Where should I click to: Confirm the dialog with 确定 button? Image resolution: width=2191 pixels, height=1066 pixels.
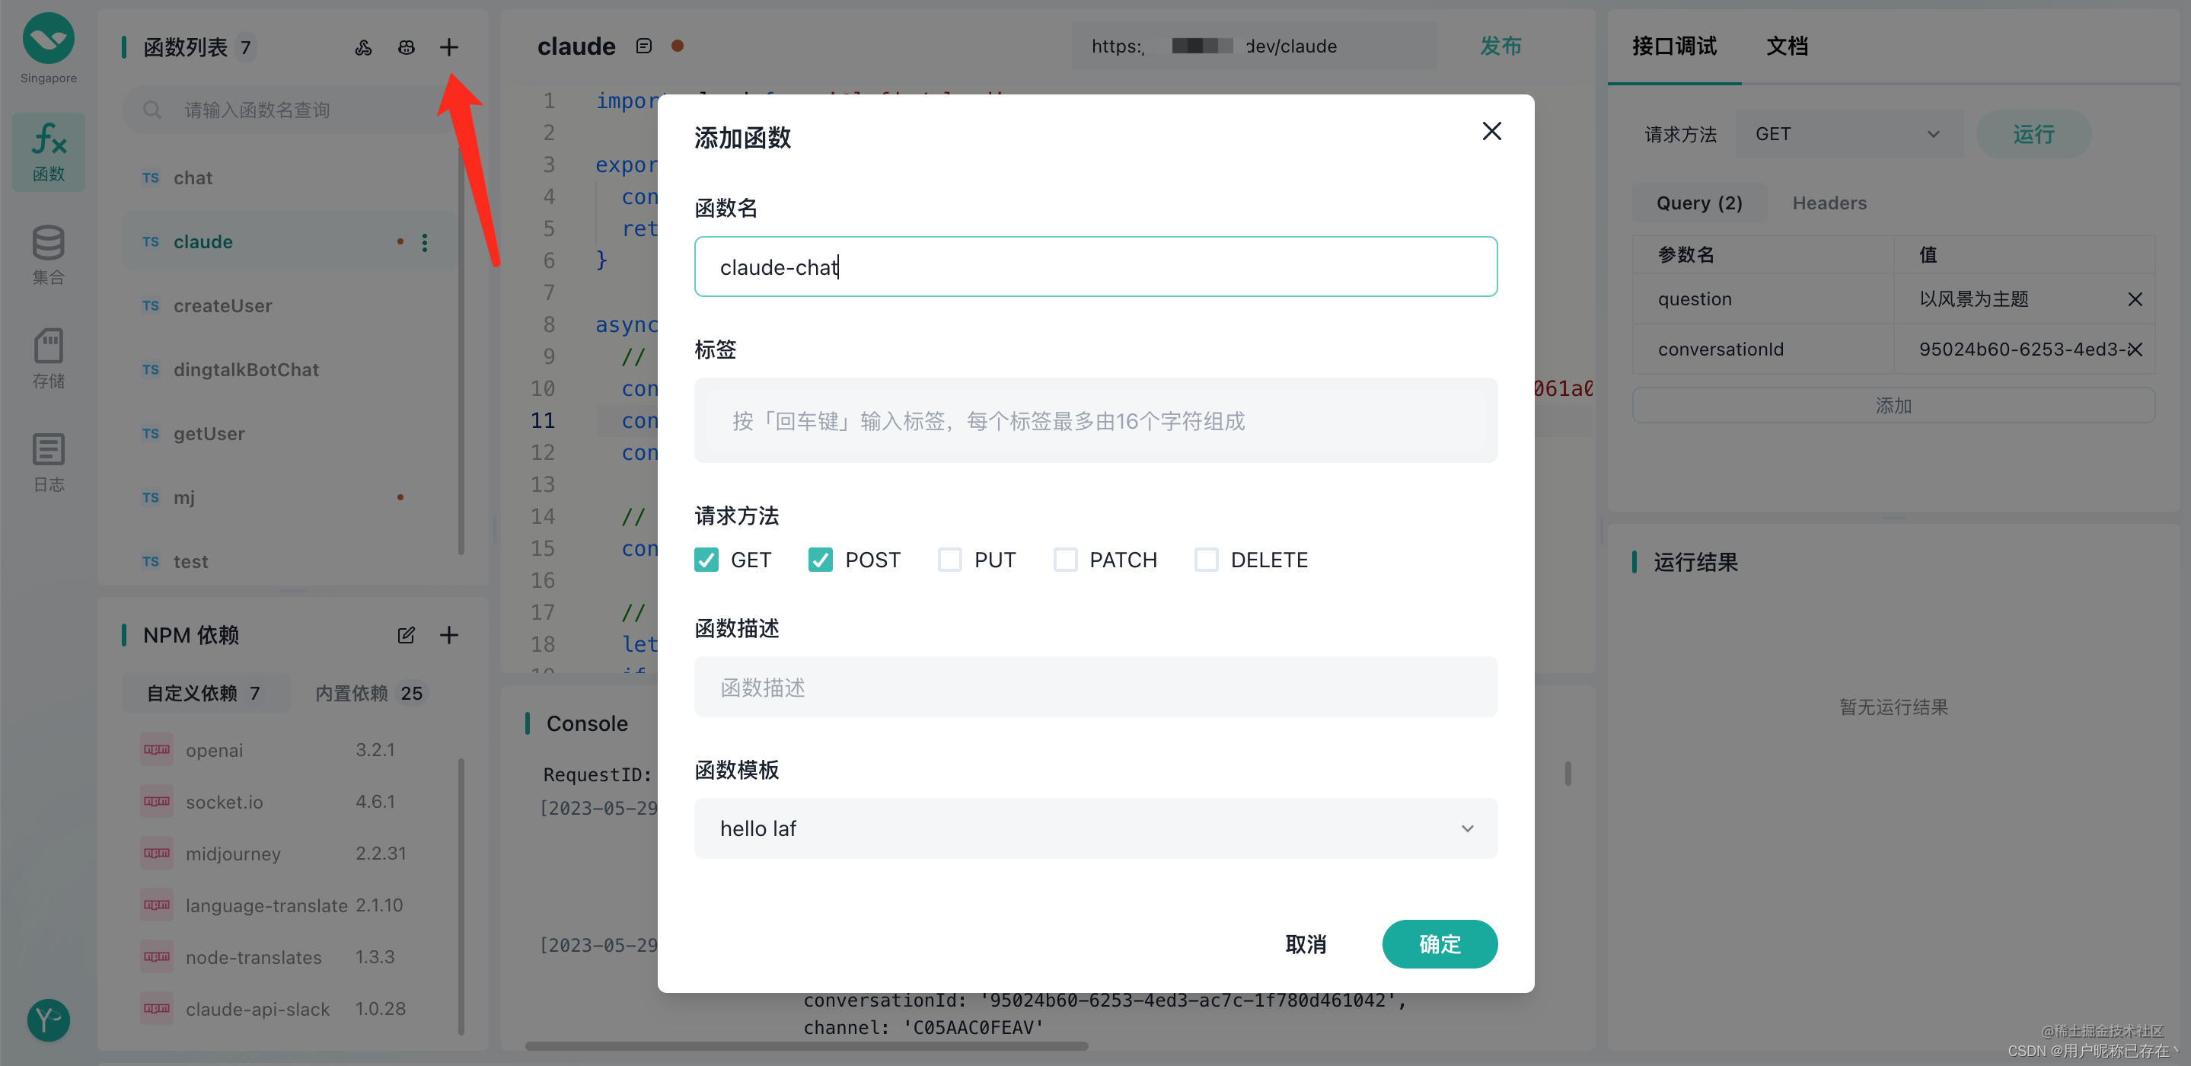pyautogui.click(x=1439, y=943)
